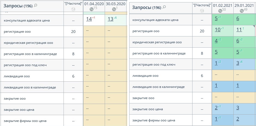
Task: Open query search in the 2021 table header
Action: click(x=164, y=7)
